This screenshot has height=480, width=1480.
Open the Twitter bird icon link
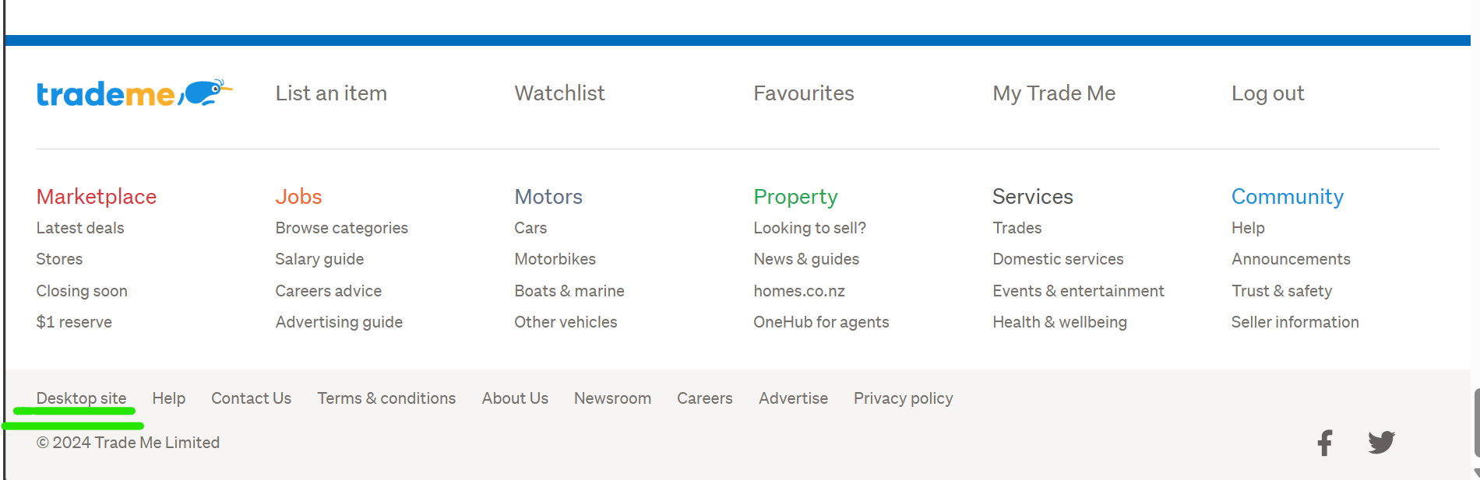[1381, 443]
